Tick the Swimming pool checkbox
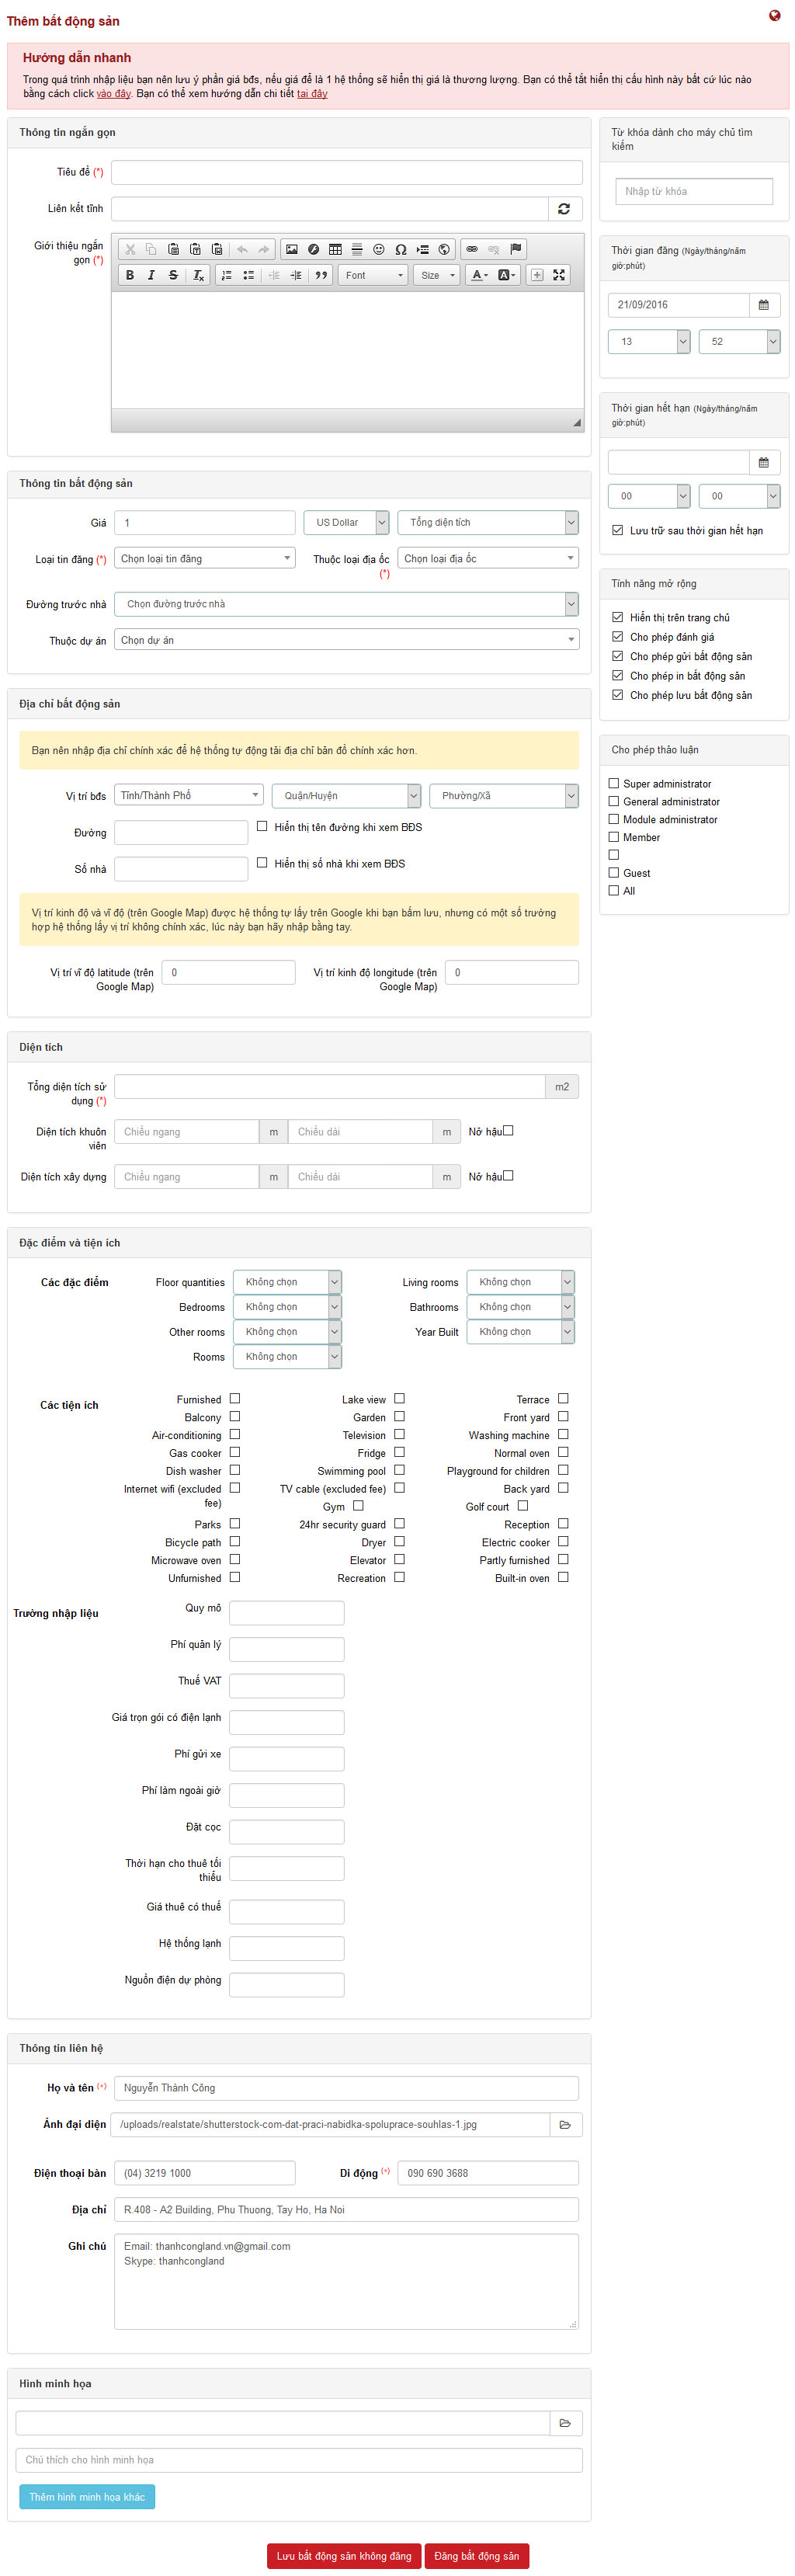The width and height of the screenshot is (795, 2576). (399, 1470)
